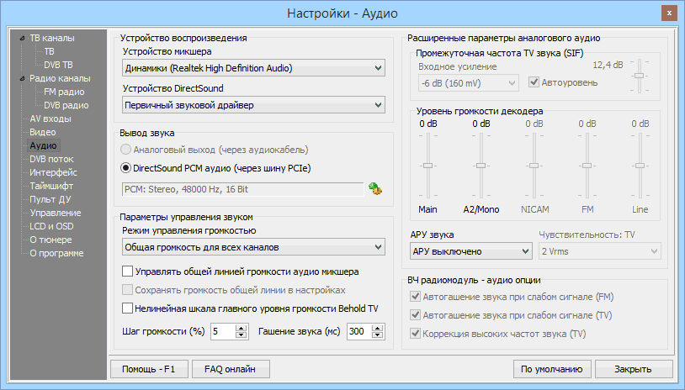The image size is (685, 390).
Task: Close the settings window with X
Action: [x=666, y=13]
